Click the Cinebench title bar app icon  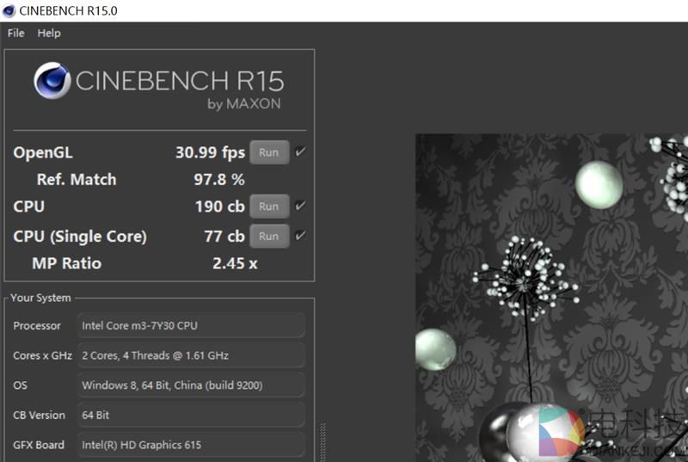click(9, 10)
